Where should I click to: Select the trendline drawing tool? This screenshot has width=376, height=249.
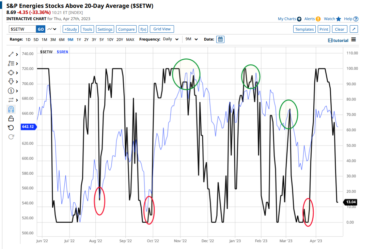point(11,54)
